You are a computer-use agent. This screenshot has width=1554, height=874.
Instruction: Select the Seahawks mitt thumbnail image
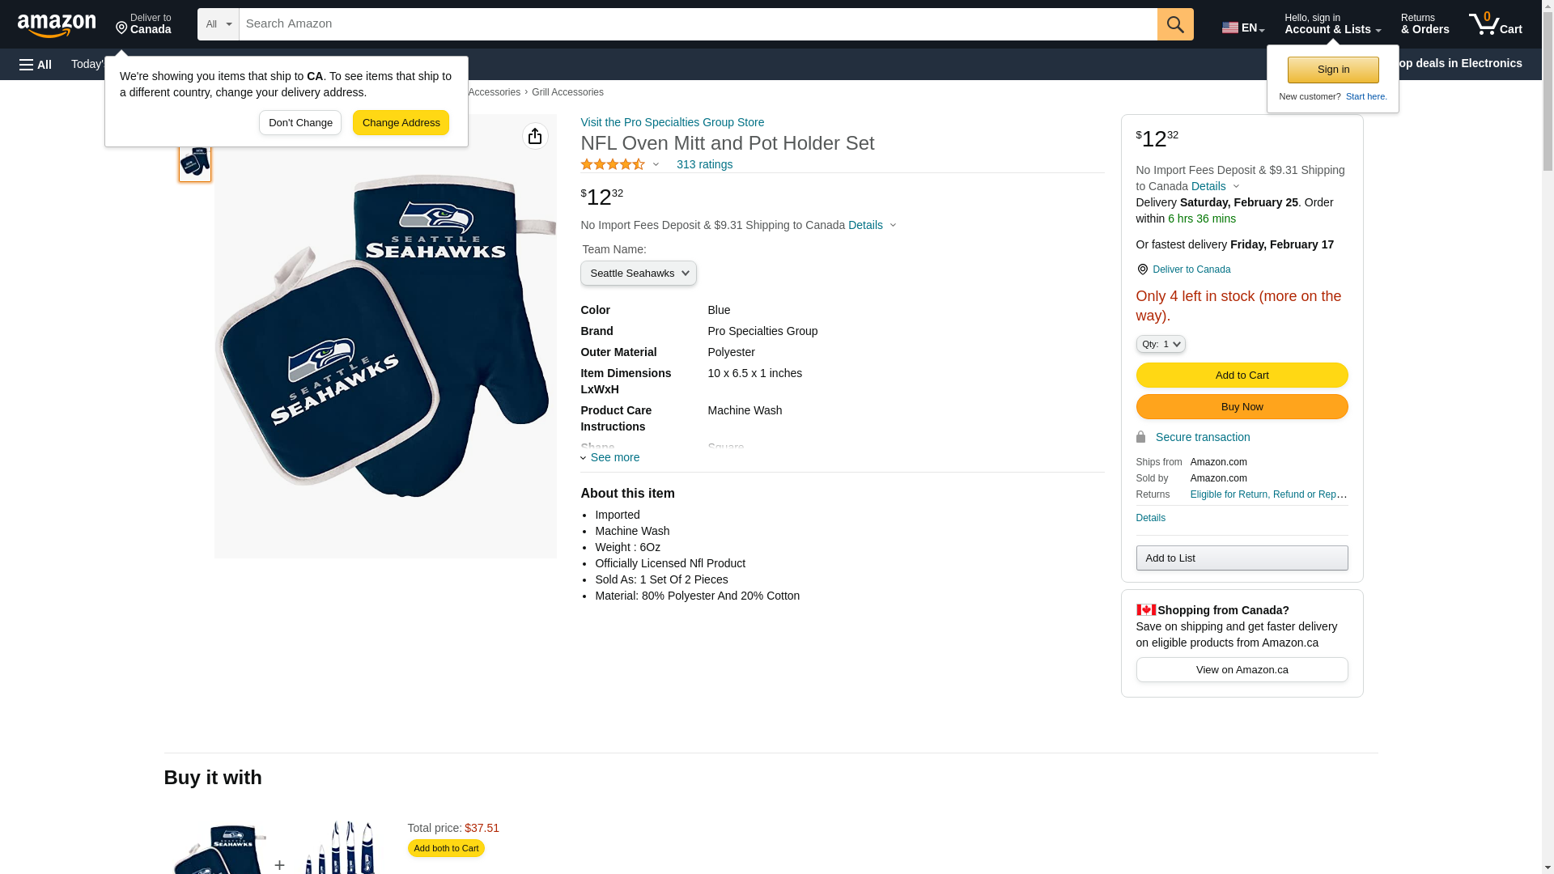coord(195,162)
